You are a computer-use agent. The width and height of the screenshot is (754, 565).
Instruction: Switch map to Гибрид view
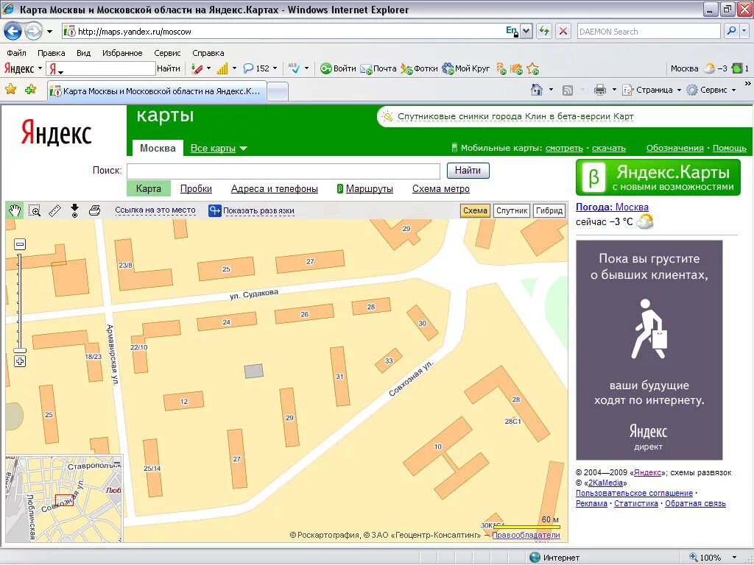(549, 210)
